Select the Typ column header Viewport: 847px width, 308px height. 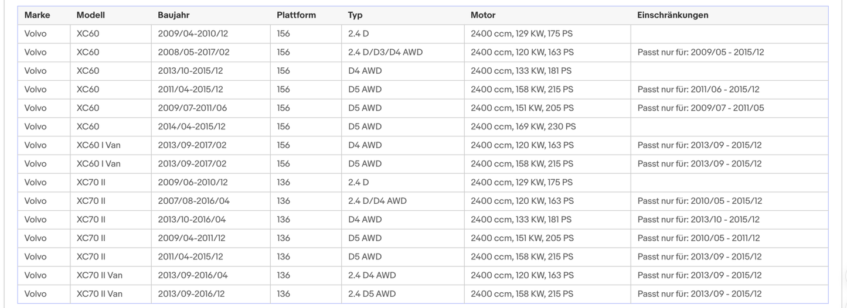point(355,15)
